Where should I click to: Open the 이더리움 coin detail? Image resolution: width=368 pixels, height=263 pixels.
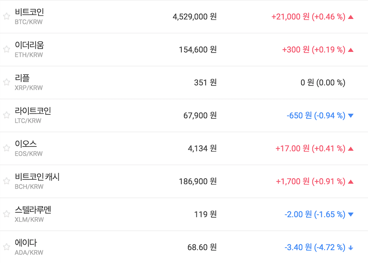tap(29, 45)
